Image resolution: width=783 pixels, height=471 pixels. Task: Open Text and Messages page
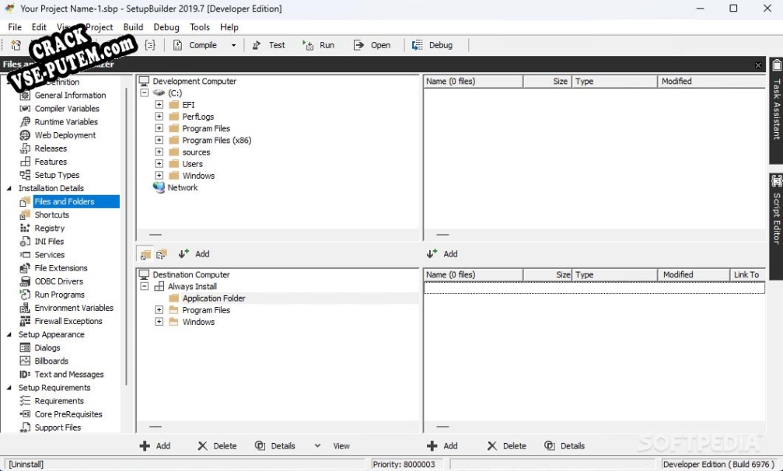tap(69, 375)
